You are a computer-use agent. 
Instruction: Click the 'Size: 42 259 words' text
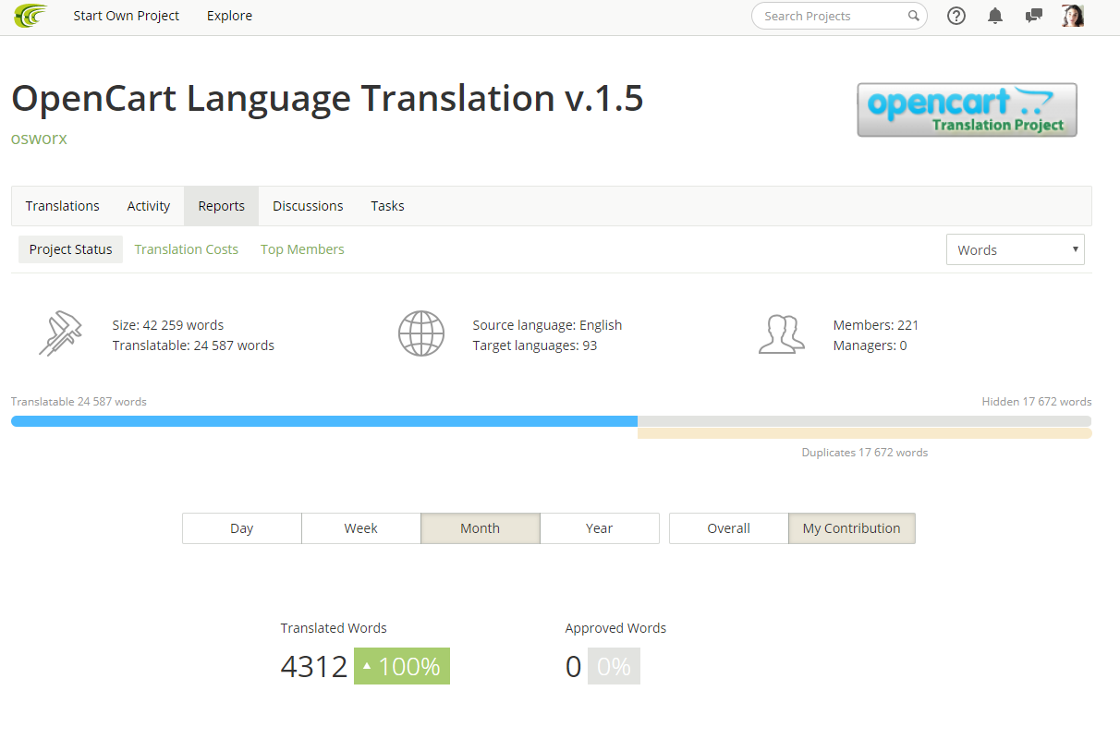168,325
